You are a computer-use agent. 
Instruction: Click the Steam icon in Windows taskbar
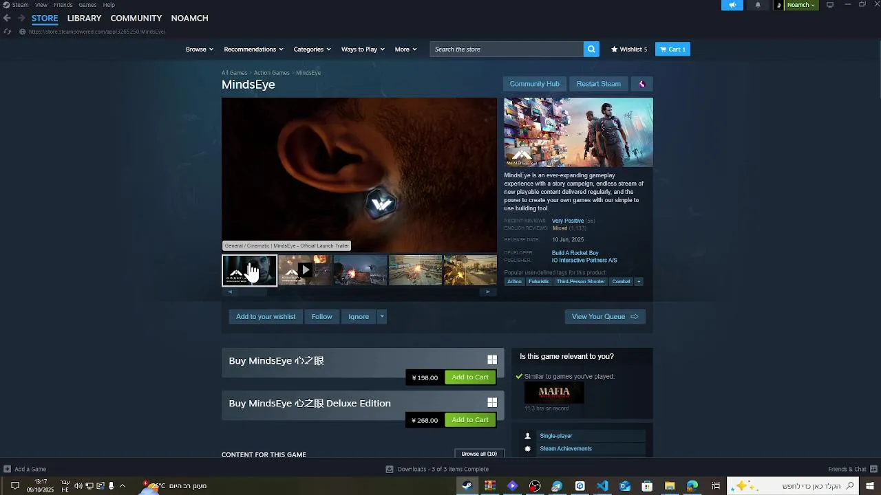click(x=467, y=486)
